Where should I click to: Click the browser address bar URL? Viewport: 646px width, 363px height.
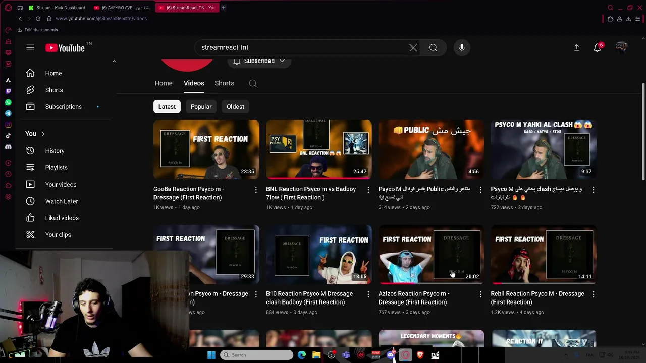click(101, 19)
